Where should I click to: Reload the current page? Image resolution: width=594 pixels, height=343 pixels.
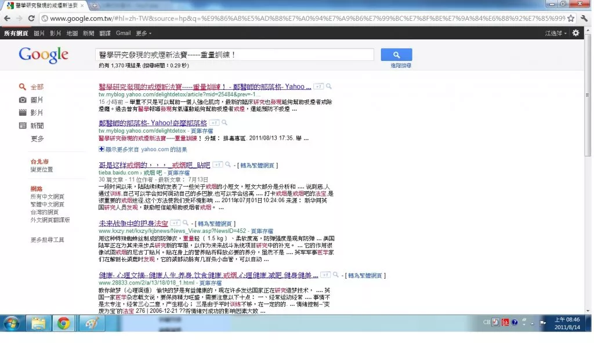(31, 18)
